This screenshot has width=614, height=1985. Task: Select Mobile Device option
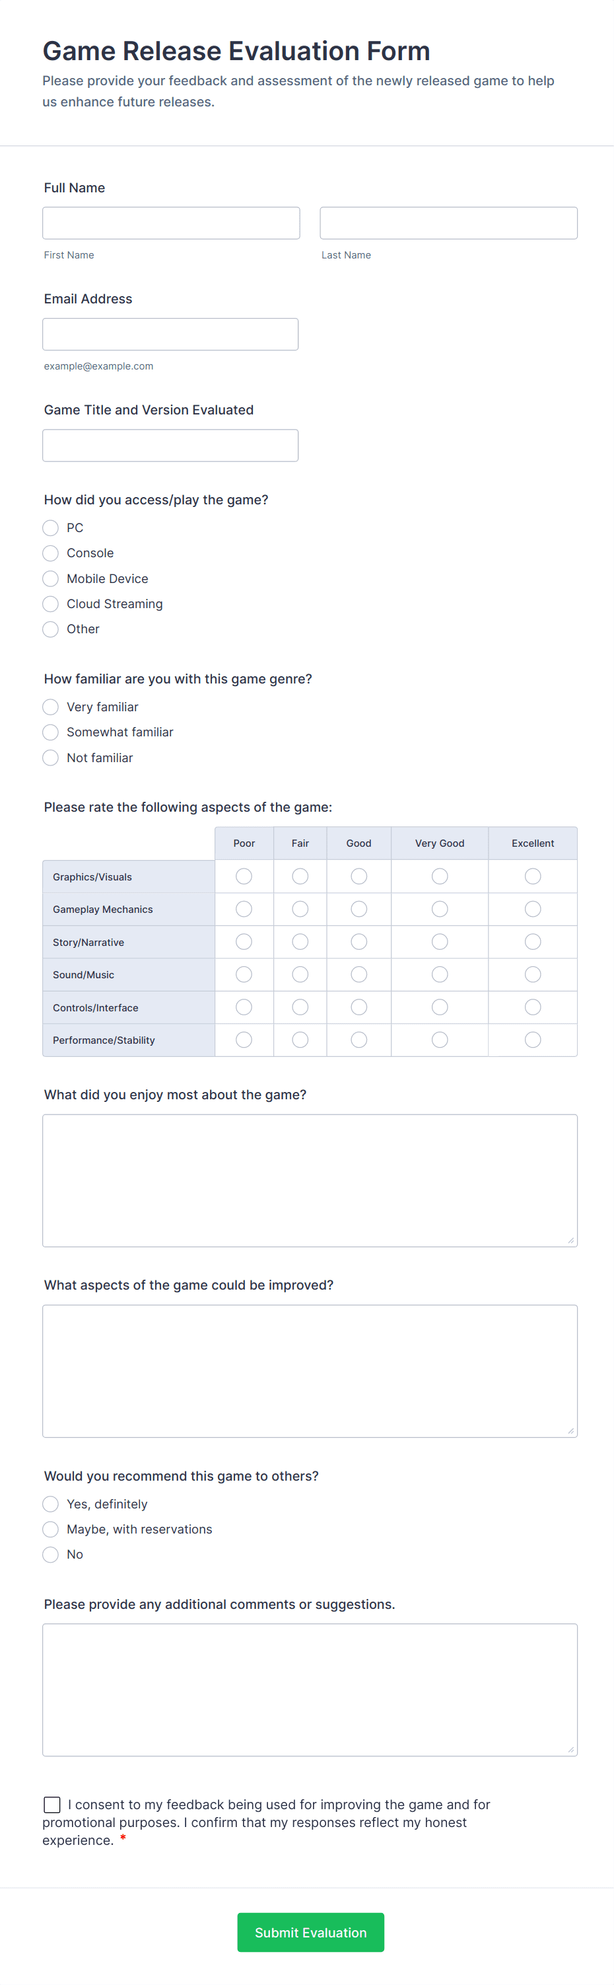[50, 578]
